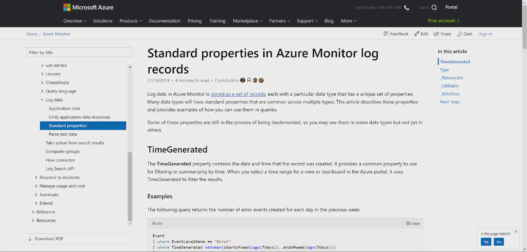Click the phone icon next to Contact Sales
Screen dimensions: 527x252
click(407, 7)
